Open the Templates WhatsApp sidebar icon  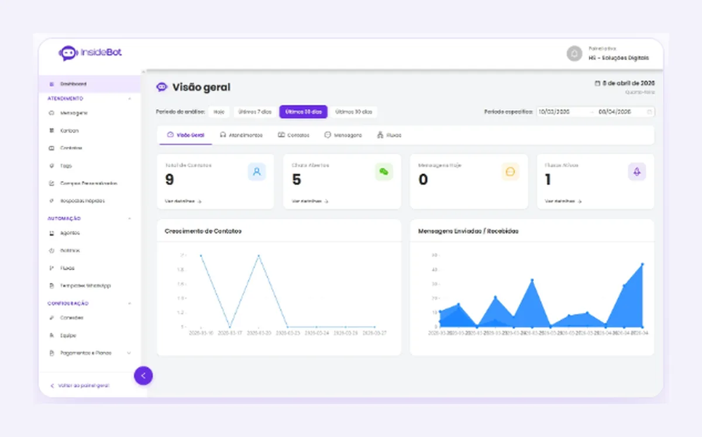[51, 286]
